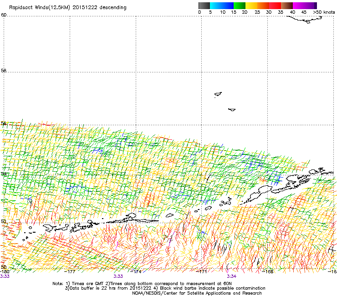This screenshot has height=296, width=337.
Task: Click the coastline fragment at top right near 60N
Action: pyautogui.click(x=305, y=20)
